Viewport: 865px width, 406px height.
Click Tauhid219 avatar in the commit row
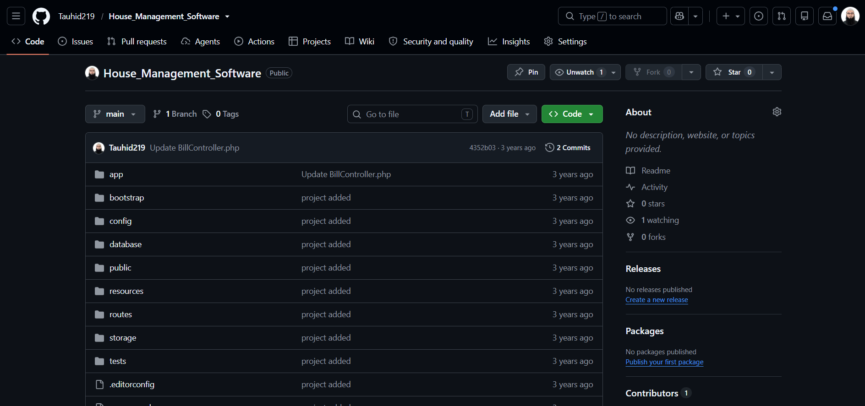pos(99,148)
